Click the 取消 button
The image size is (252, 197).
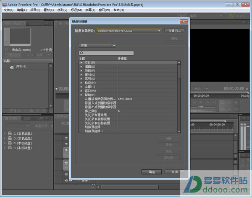174,172
